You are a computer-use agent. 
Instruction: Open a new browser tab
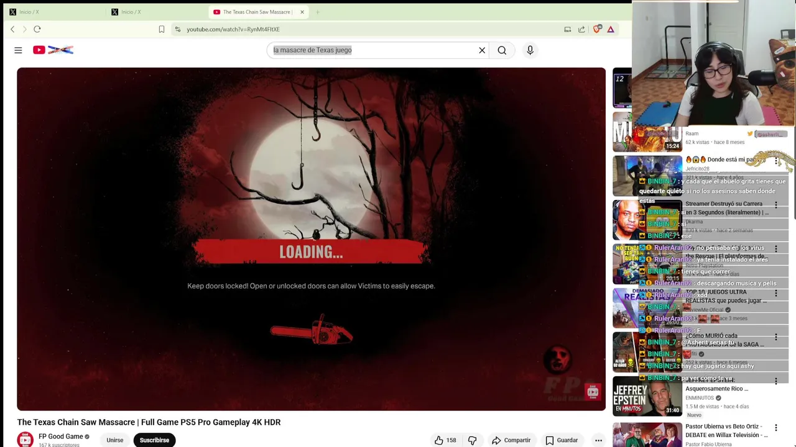coord(317,12)
